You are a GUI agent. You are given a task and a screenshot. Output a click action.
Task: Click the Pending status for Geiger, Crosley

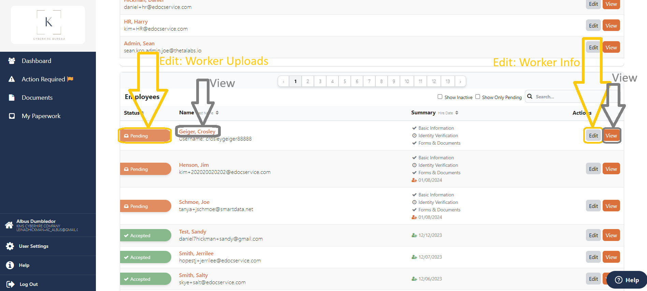coord(145,136)
